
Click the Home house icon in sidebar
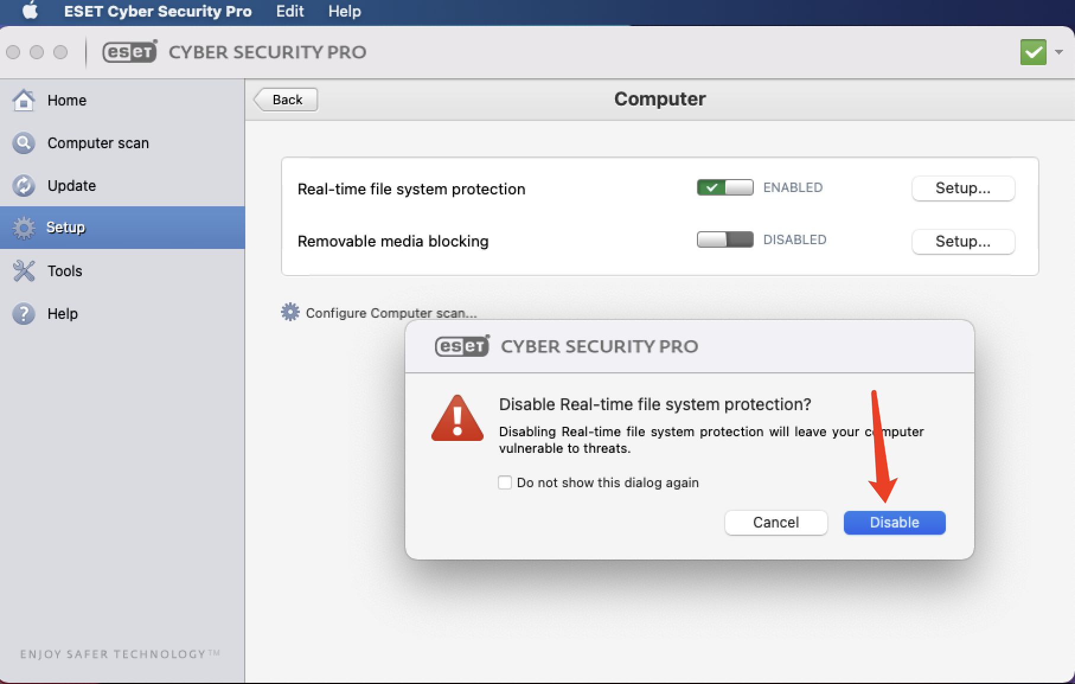pyautogui.click(x=24, y=100)
